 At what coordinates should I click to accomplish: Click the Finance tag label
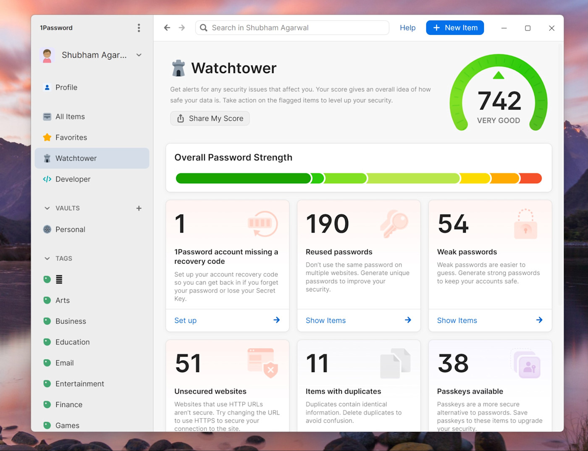tap(69, 404)
